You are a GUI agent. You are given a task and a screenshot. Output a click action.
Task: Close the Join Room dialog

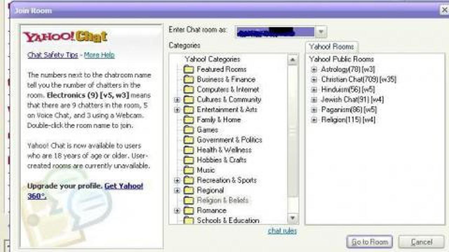(x=444, y=10)
